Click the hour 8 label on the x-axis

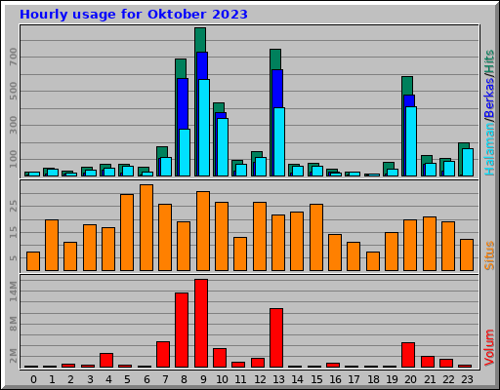click(185, 379)
